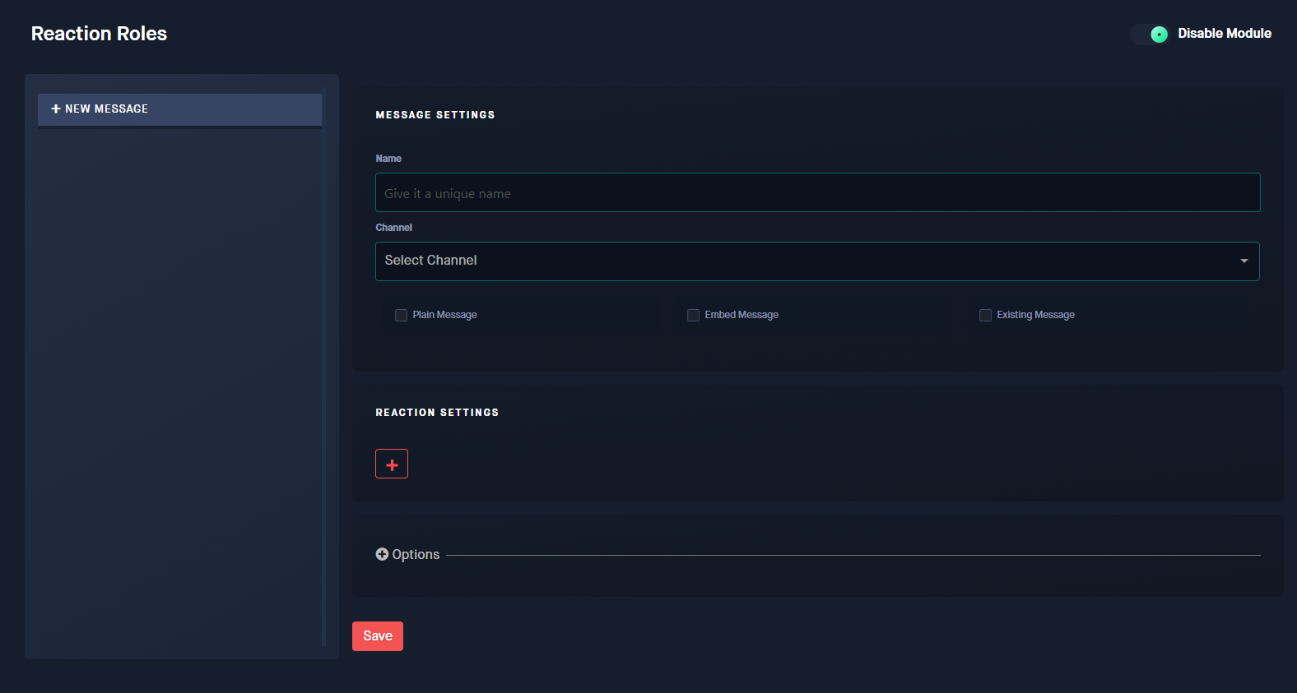
Task: Click the New Message button
Action: point(179,109)
